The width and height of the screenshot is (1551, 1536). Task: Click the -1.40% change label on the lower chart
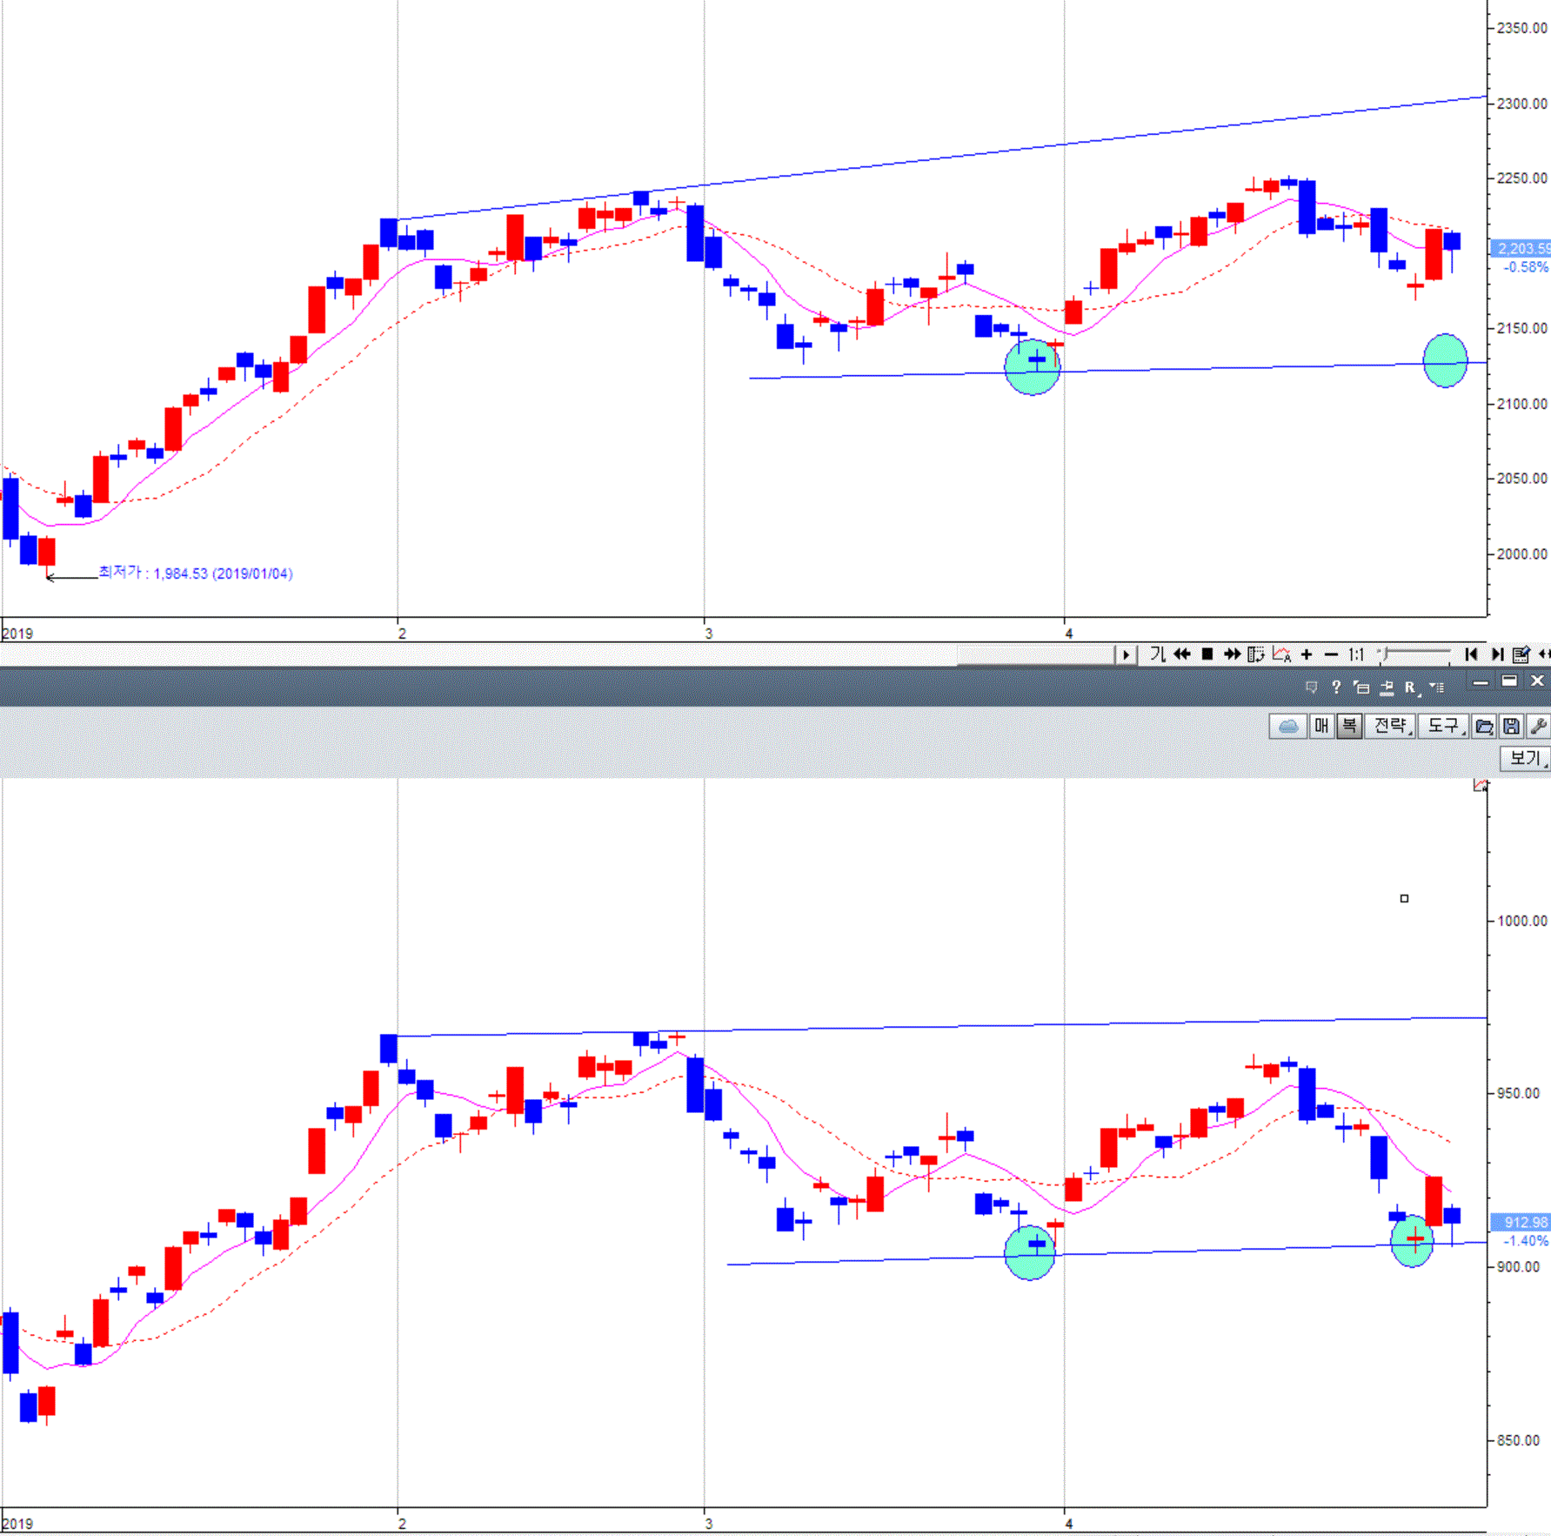pos(1527,1241)
